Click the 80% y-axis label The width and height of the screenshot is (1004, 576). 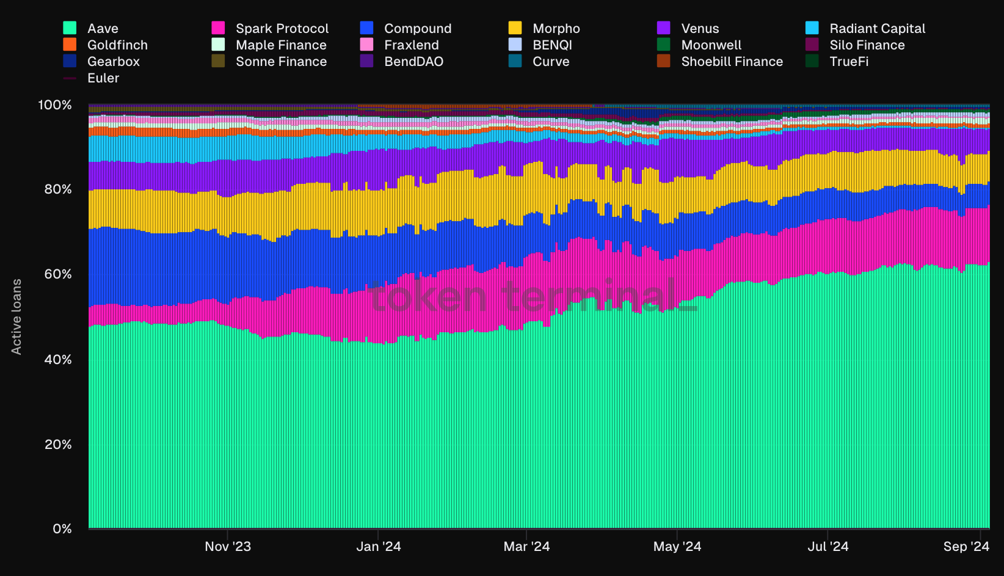[x=58, y=189]
